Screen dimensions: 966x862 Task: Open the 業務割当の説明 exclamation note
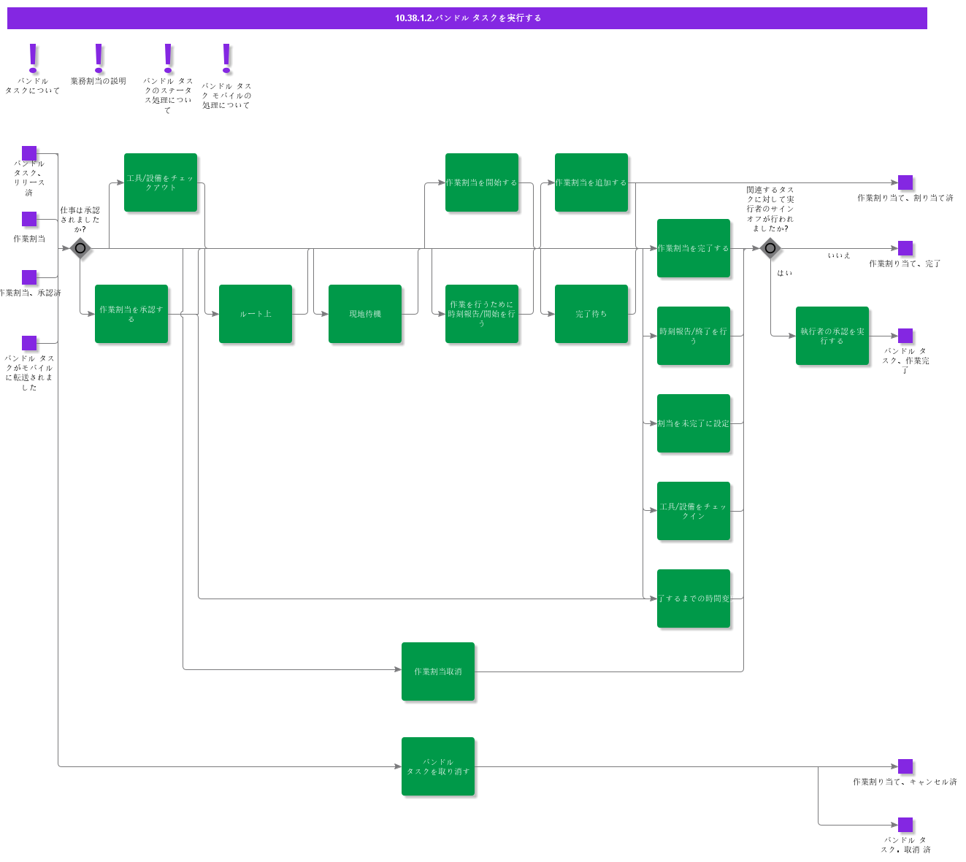click(x=99, y=58)
